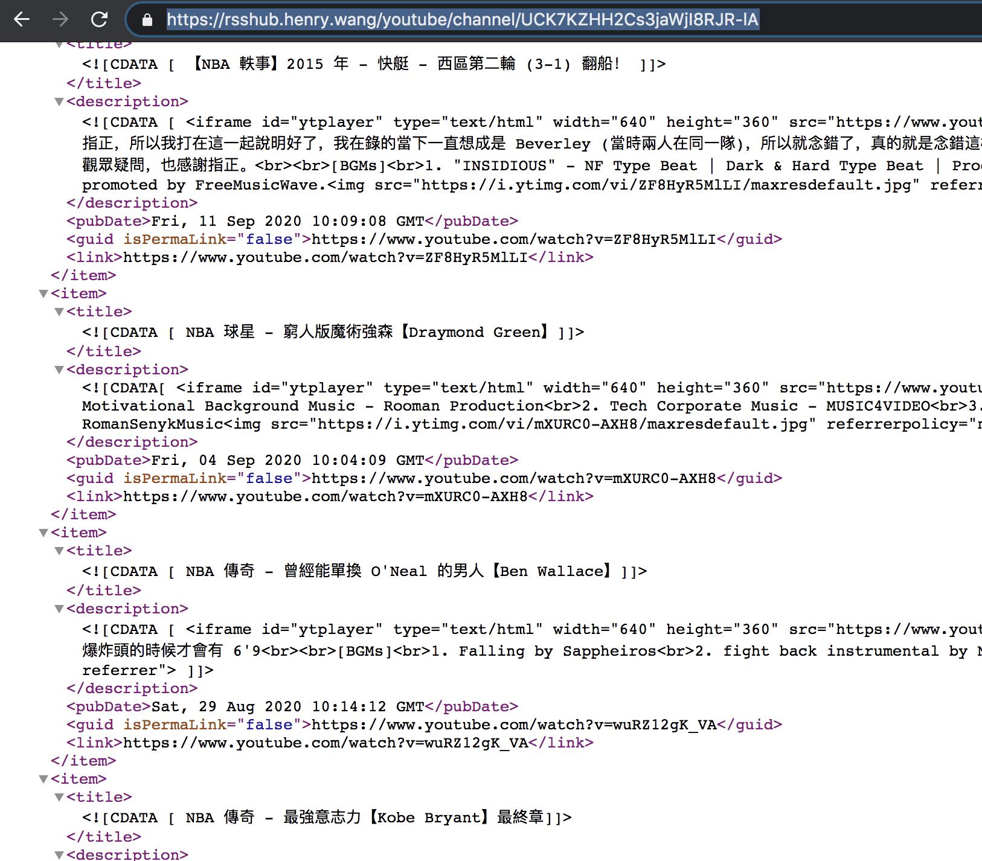Click the browser back arrow
The width and height of the screenshot is (982, 861).
22,19
